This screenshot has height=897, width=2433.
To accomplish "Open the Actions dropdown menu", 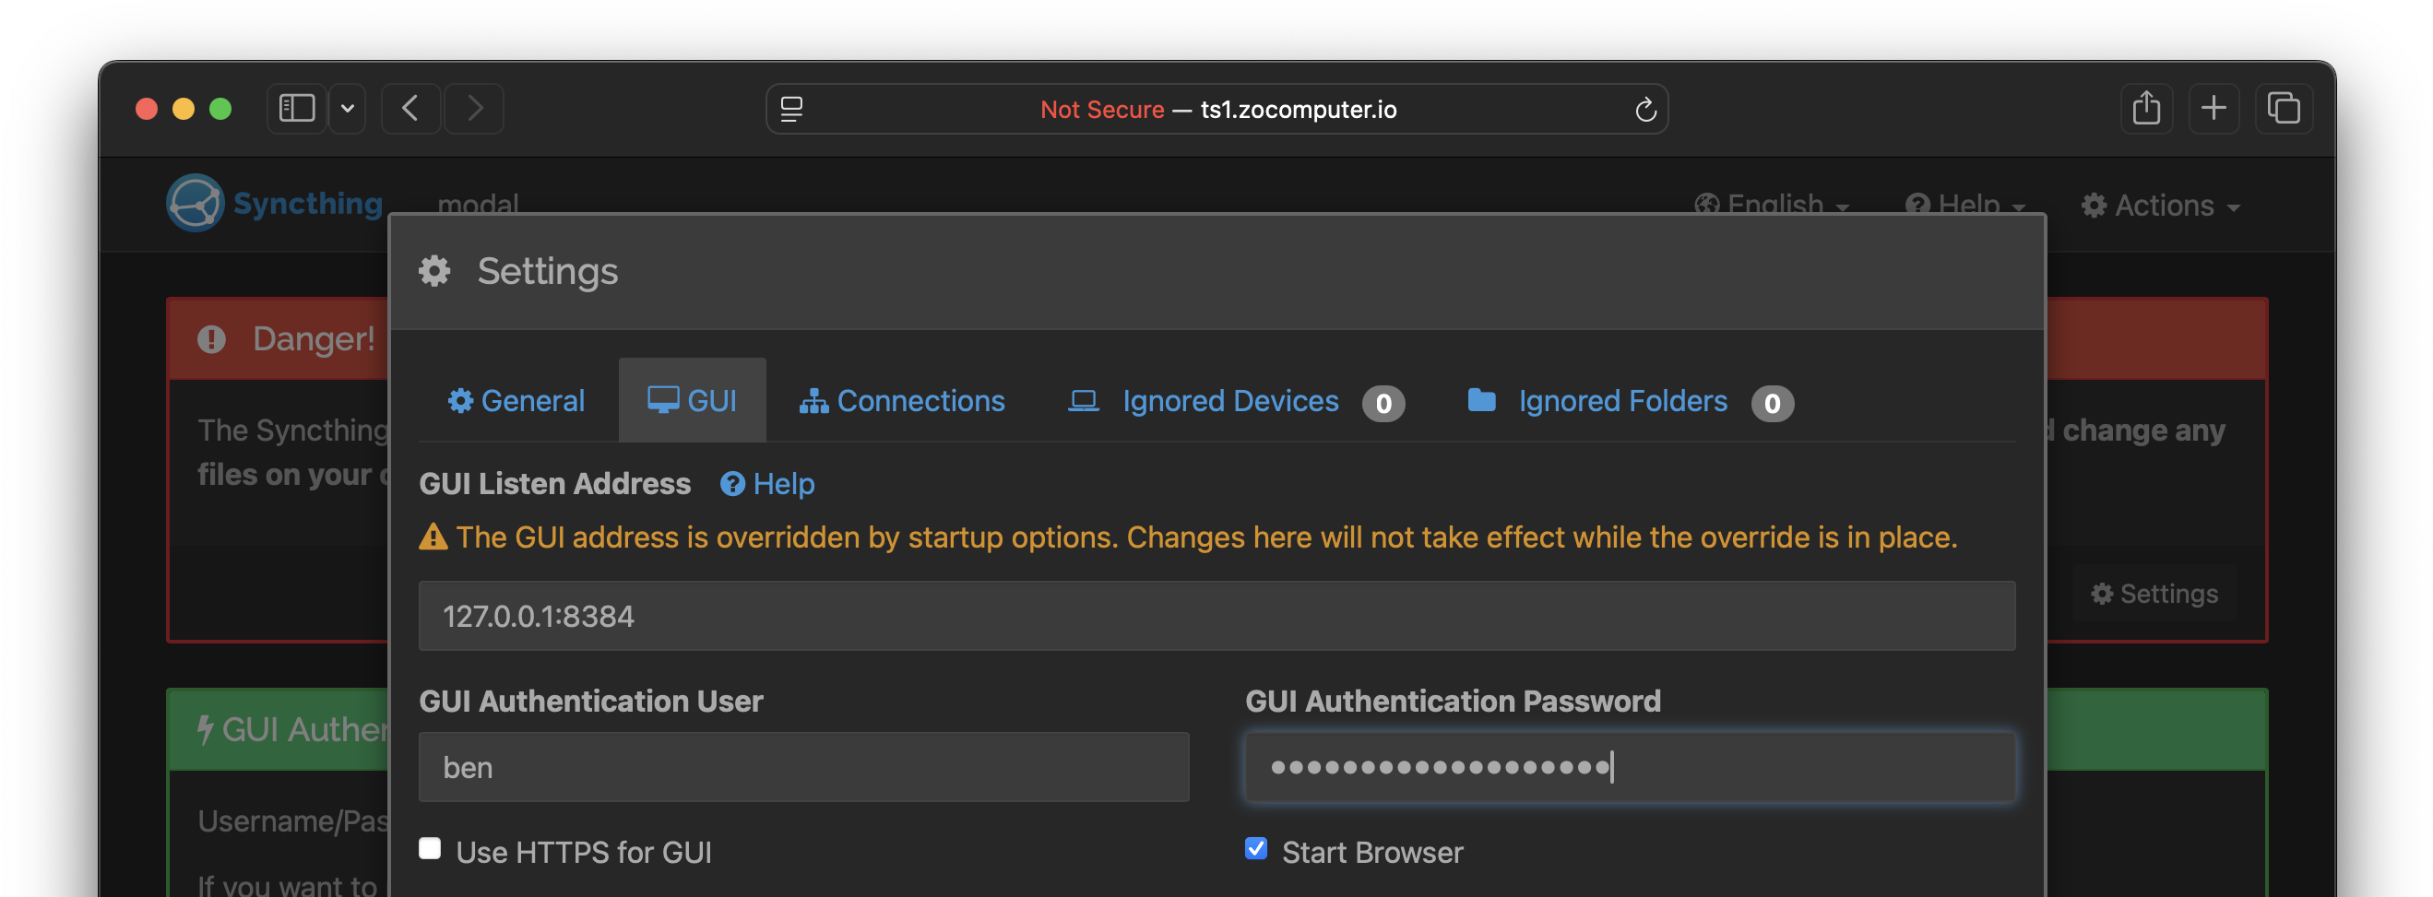I will [x=2161, y=205].
